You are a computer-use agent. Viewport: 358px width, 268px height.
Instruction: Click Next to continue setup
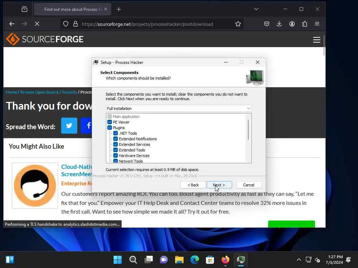[x=219, y=185]
